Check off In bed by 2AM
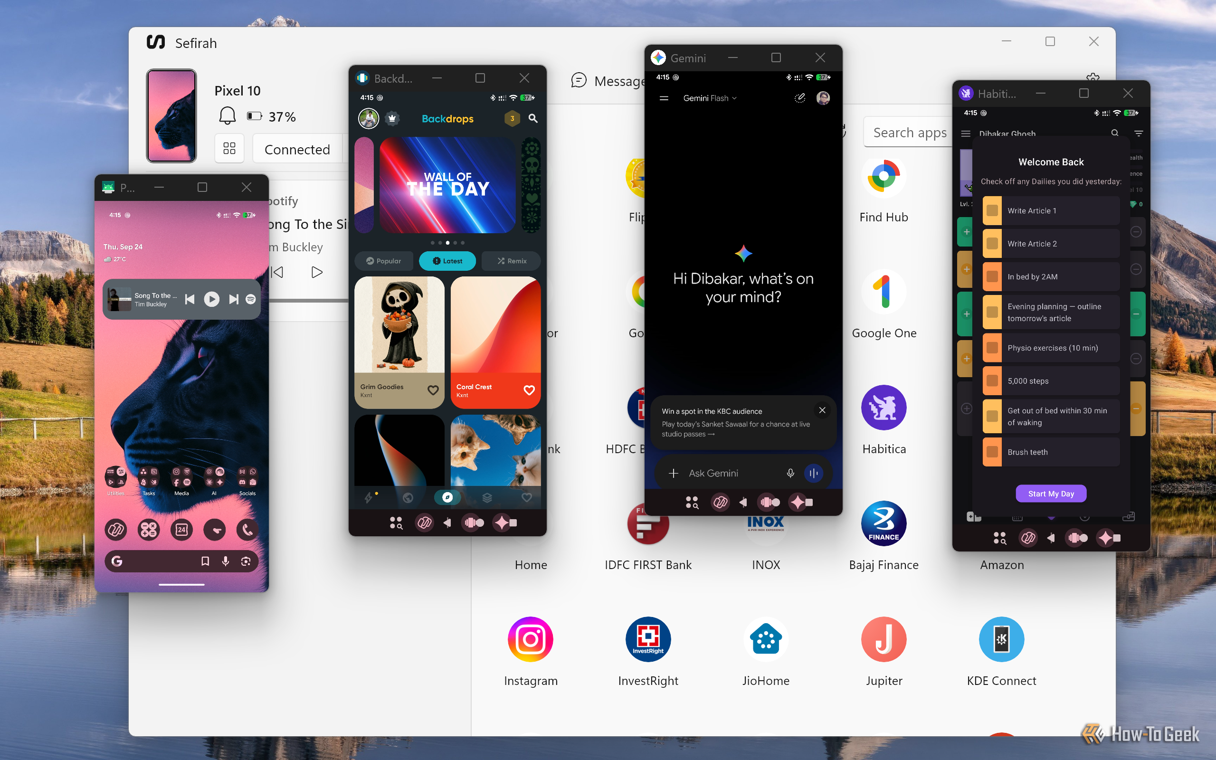Viewport: 1216px width, 760px height. 992,276
